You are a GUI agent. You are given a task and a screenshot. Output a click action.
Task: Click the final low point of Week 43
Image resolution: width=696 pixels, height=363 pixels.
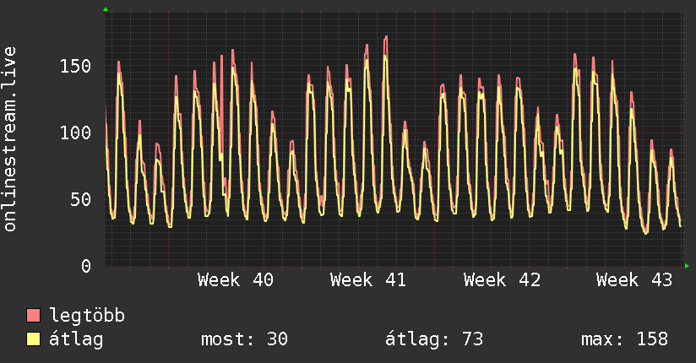pos(681,226)
